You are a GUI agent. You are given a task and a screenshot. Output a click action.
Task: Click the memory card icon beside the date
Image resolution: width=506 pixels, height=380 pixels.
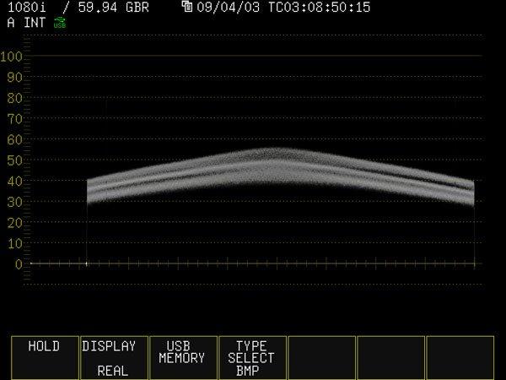(x=187, y=7)
